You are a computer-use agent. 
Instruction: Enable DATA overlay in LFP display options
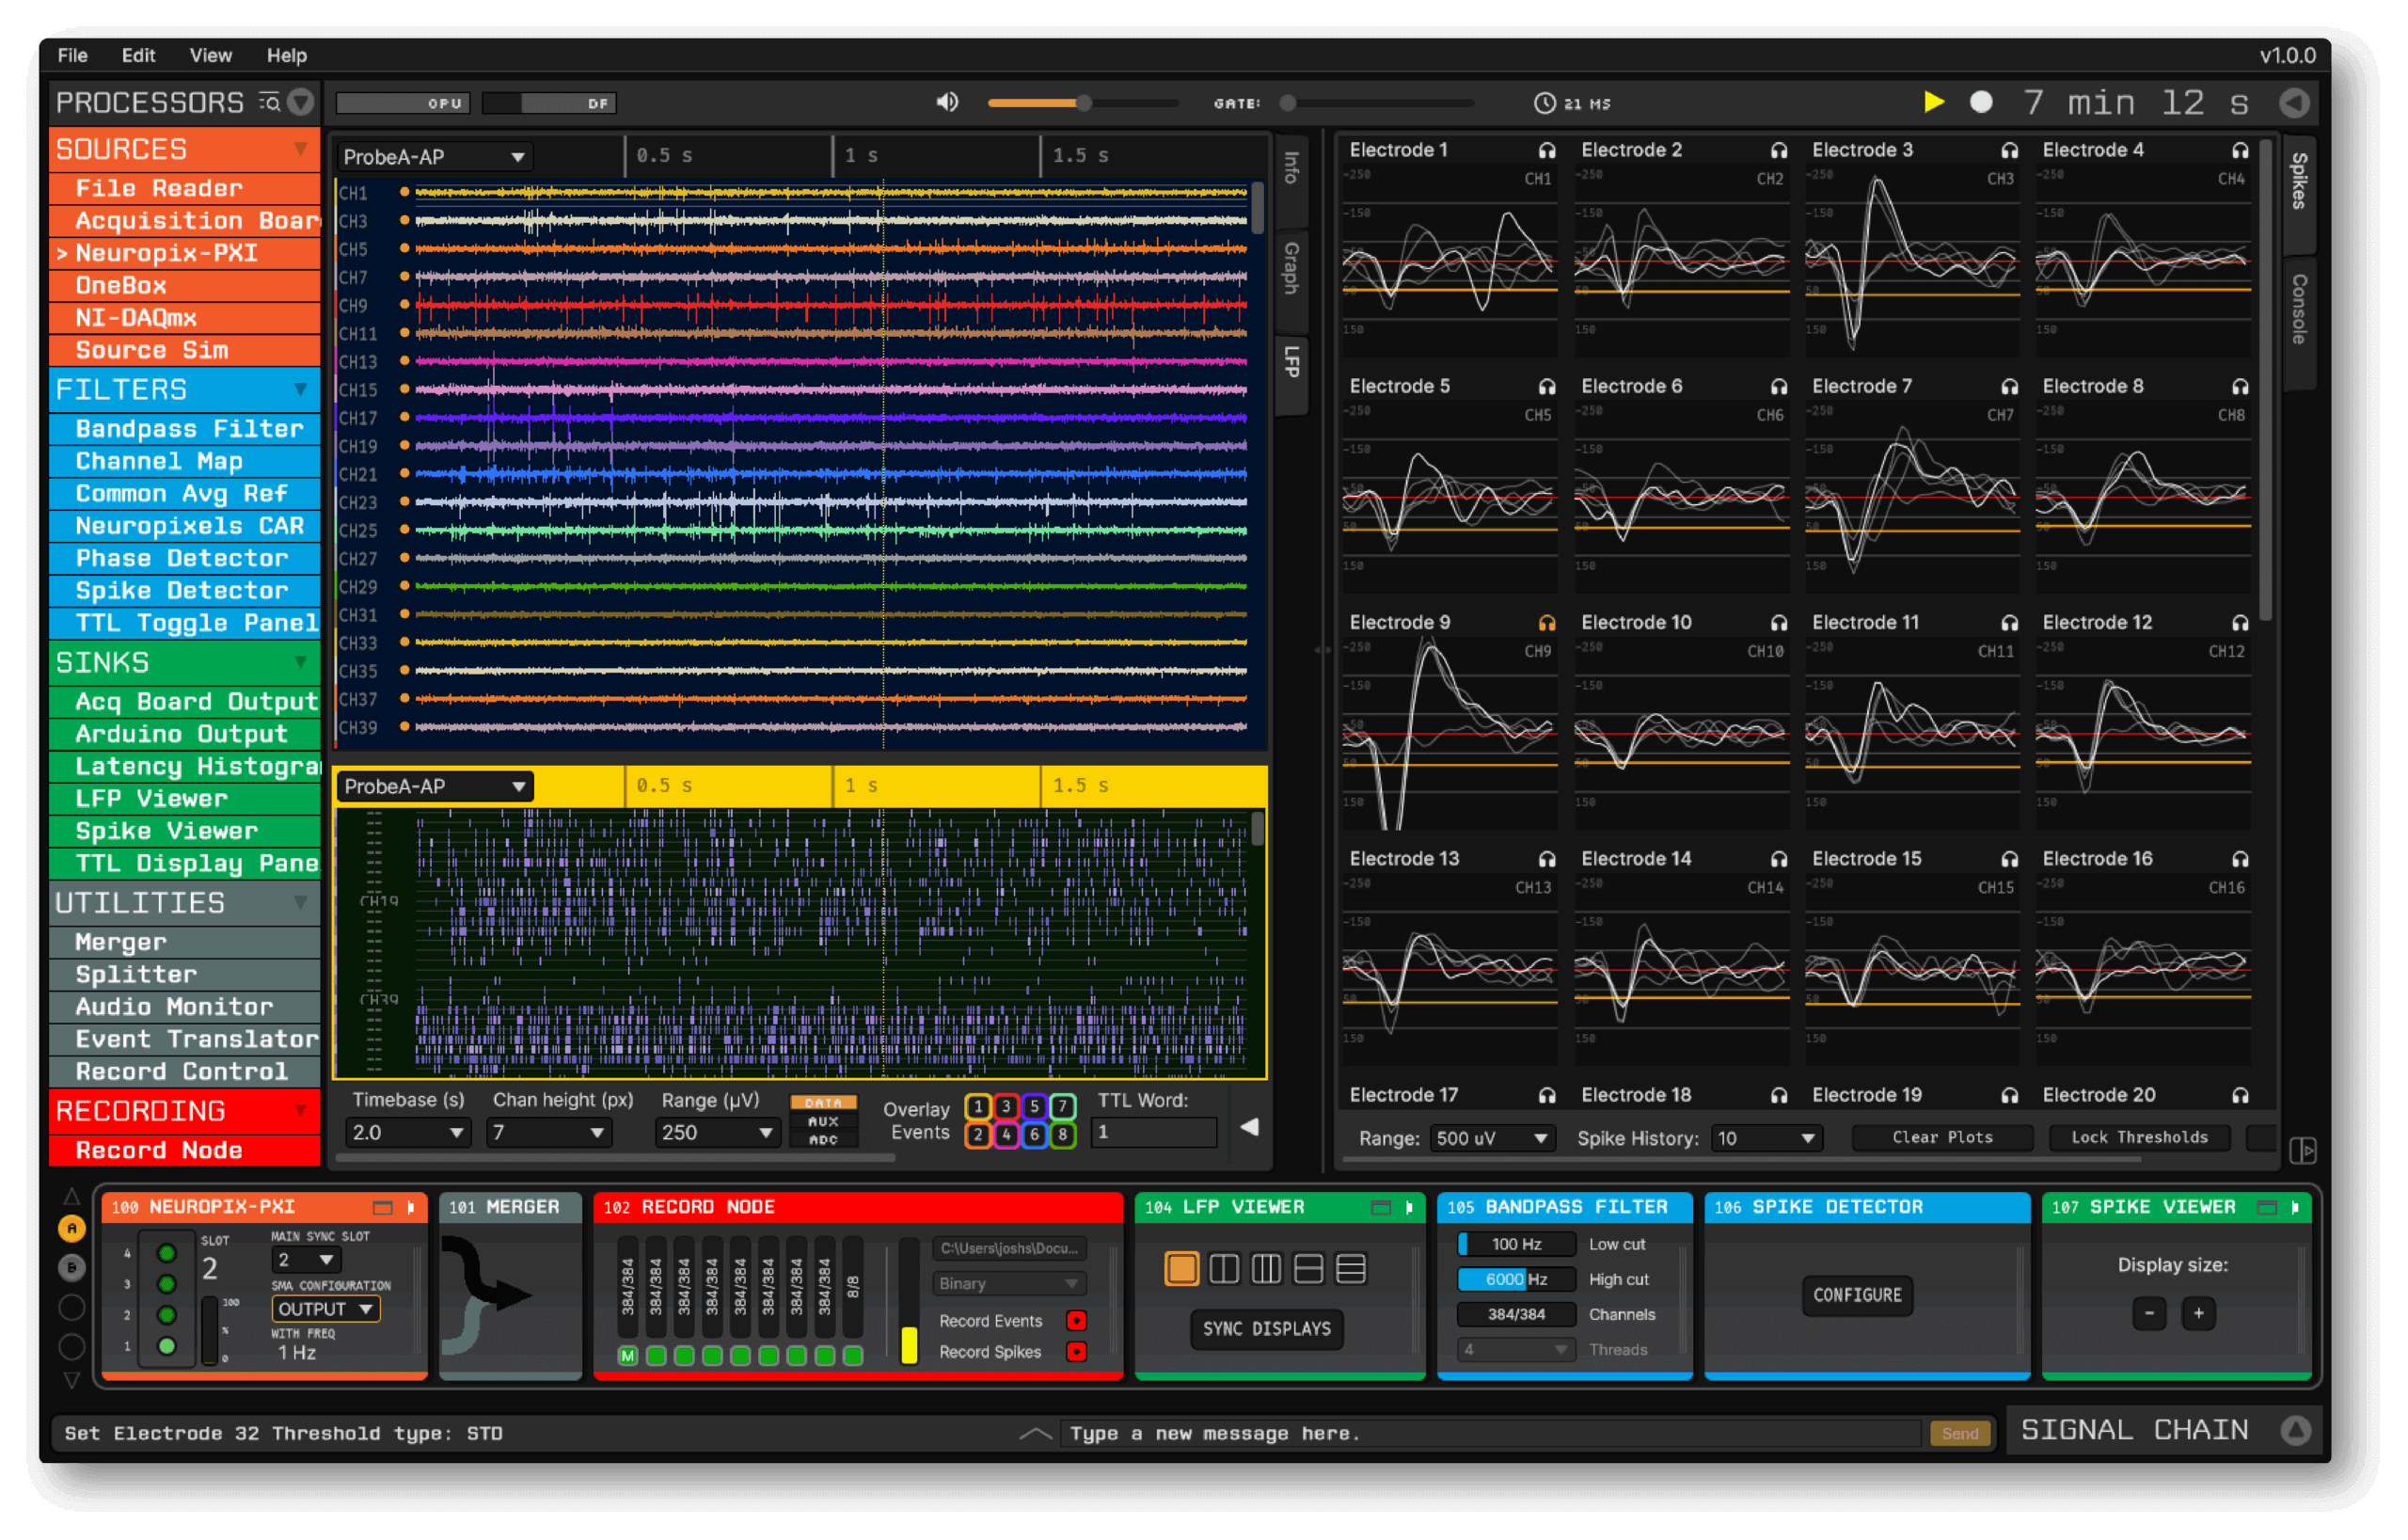pyautogui.click(x=823, y=1102)
